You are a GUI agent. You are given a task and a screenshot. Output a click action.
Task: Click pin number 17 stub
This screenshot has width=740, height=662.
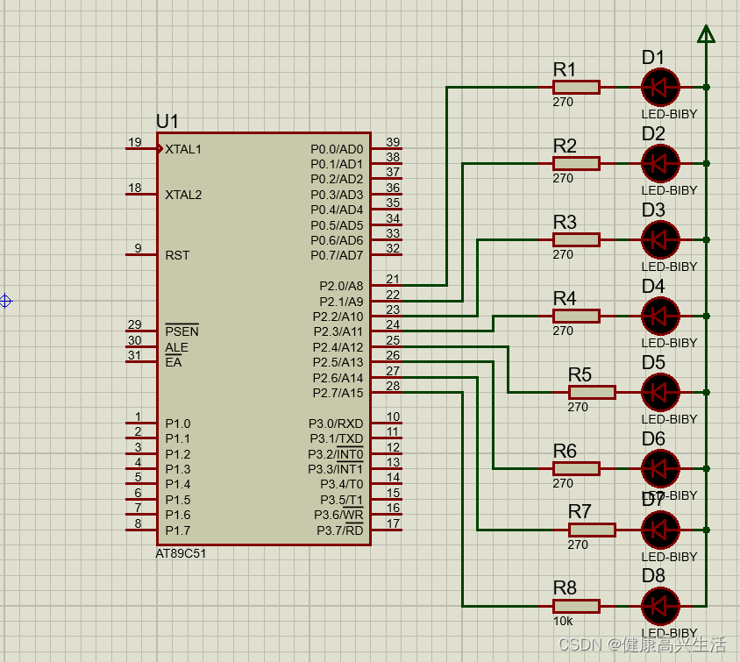[x=387, y=530]
